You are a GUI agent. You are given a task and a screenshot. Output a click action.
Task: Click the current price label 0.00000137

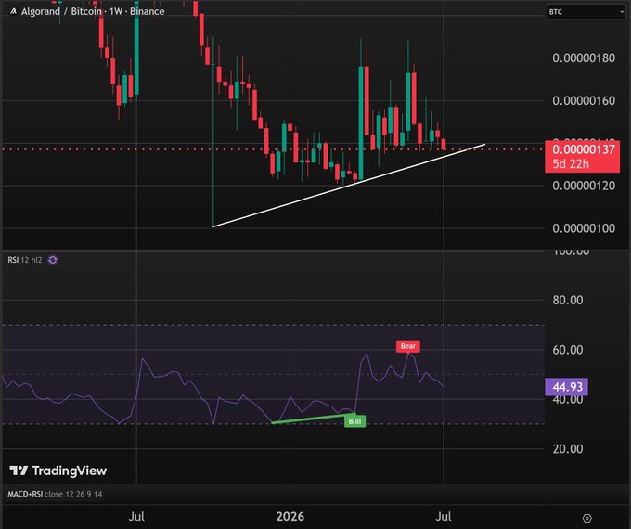(583, 149)
